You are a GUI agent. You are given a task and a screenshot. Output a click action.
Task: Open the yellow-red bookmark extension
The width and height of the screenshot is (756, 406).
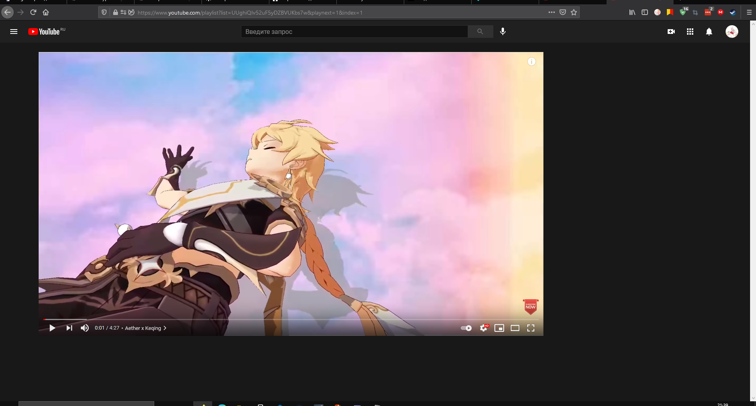(x=670, y=12)
